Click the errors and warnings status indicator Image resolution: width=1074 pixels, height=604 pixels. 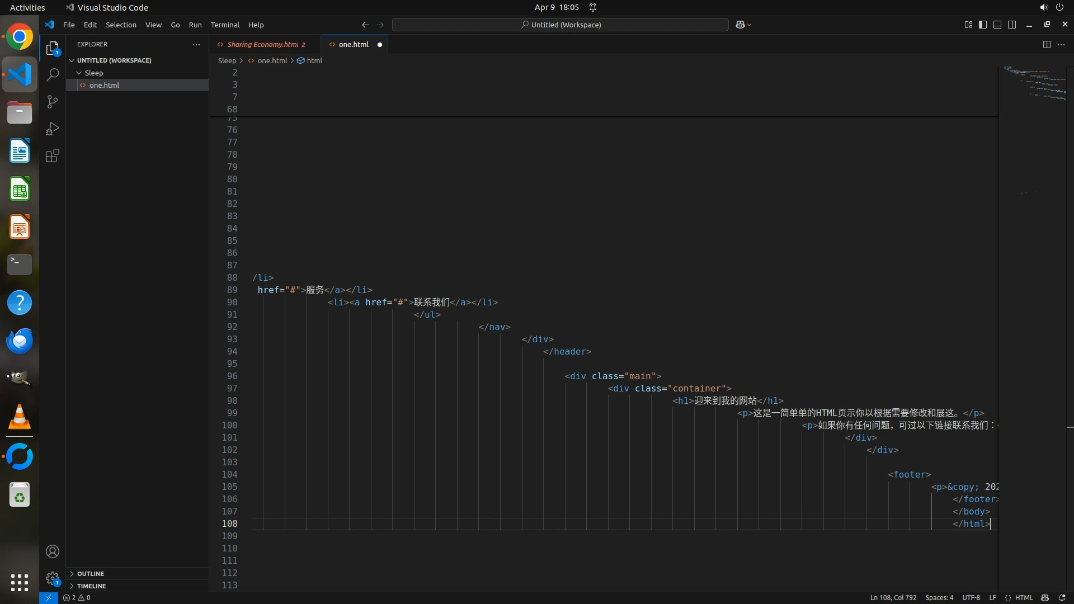click(x=77, y=598)
